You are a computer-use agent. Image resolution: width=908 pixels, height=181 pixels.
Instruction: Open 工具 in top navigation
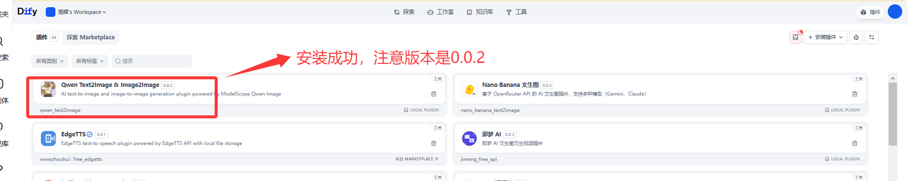coord(516,12)
